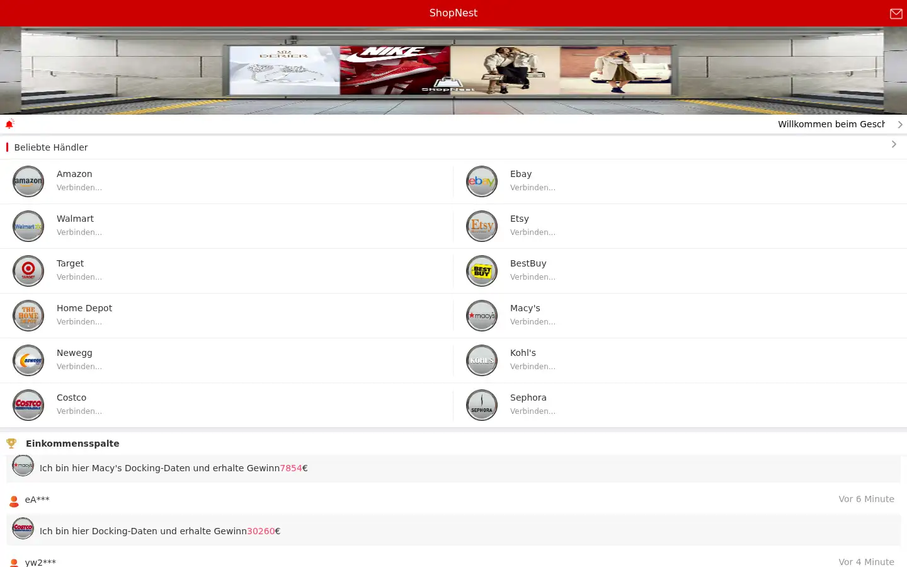
Task: Click Verbinden... status under Sephora
Action: (x=533, y=411)
